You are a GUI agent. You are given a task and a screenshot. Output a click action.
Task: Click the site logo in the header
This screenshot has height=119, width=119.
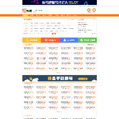coord(27,11)
